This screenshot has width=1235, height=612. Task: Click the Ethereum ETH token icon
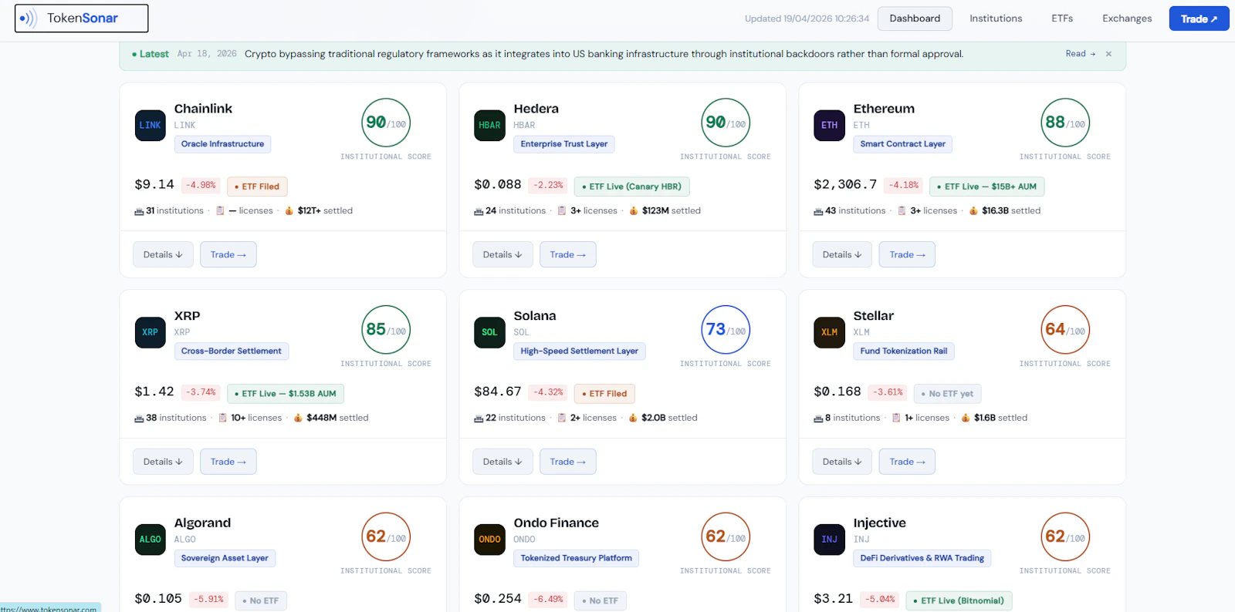829,126
